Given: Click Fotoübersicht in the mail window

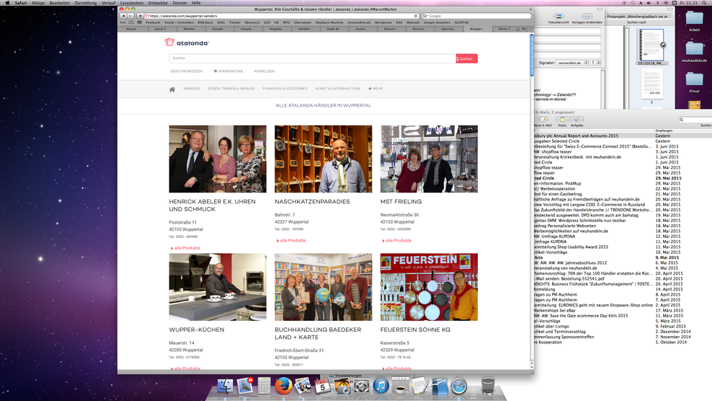Looking at the screenshot, I should click(x=559, y=19).
